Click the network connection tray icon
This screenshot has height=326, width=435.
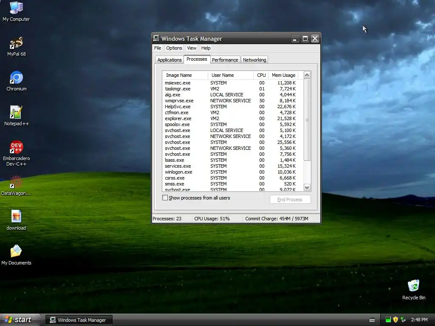tap(403, 320)
